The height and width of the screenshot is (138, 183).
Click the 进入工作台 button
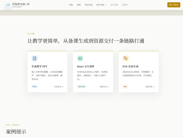(x=174, y=5)
